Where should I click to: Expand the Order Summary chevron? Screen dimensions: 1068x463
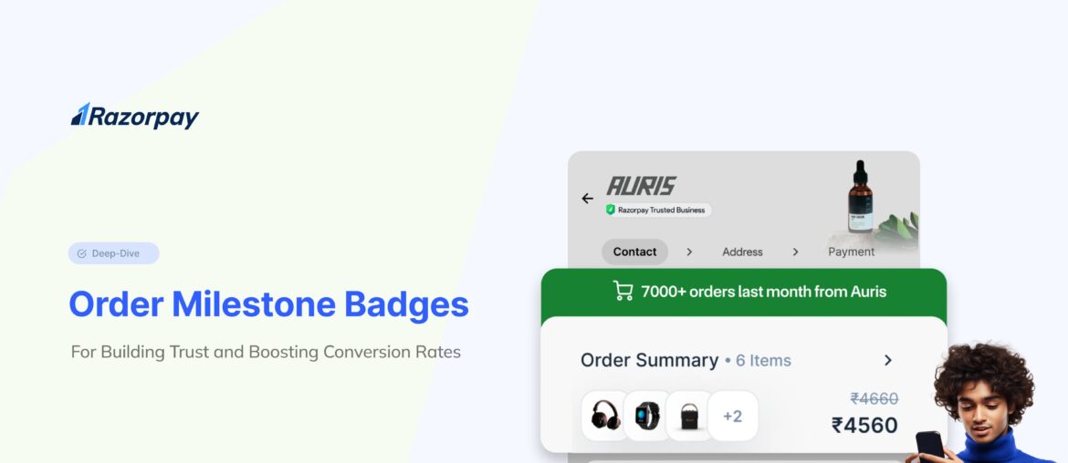[888, 360]
